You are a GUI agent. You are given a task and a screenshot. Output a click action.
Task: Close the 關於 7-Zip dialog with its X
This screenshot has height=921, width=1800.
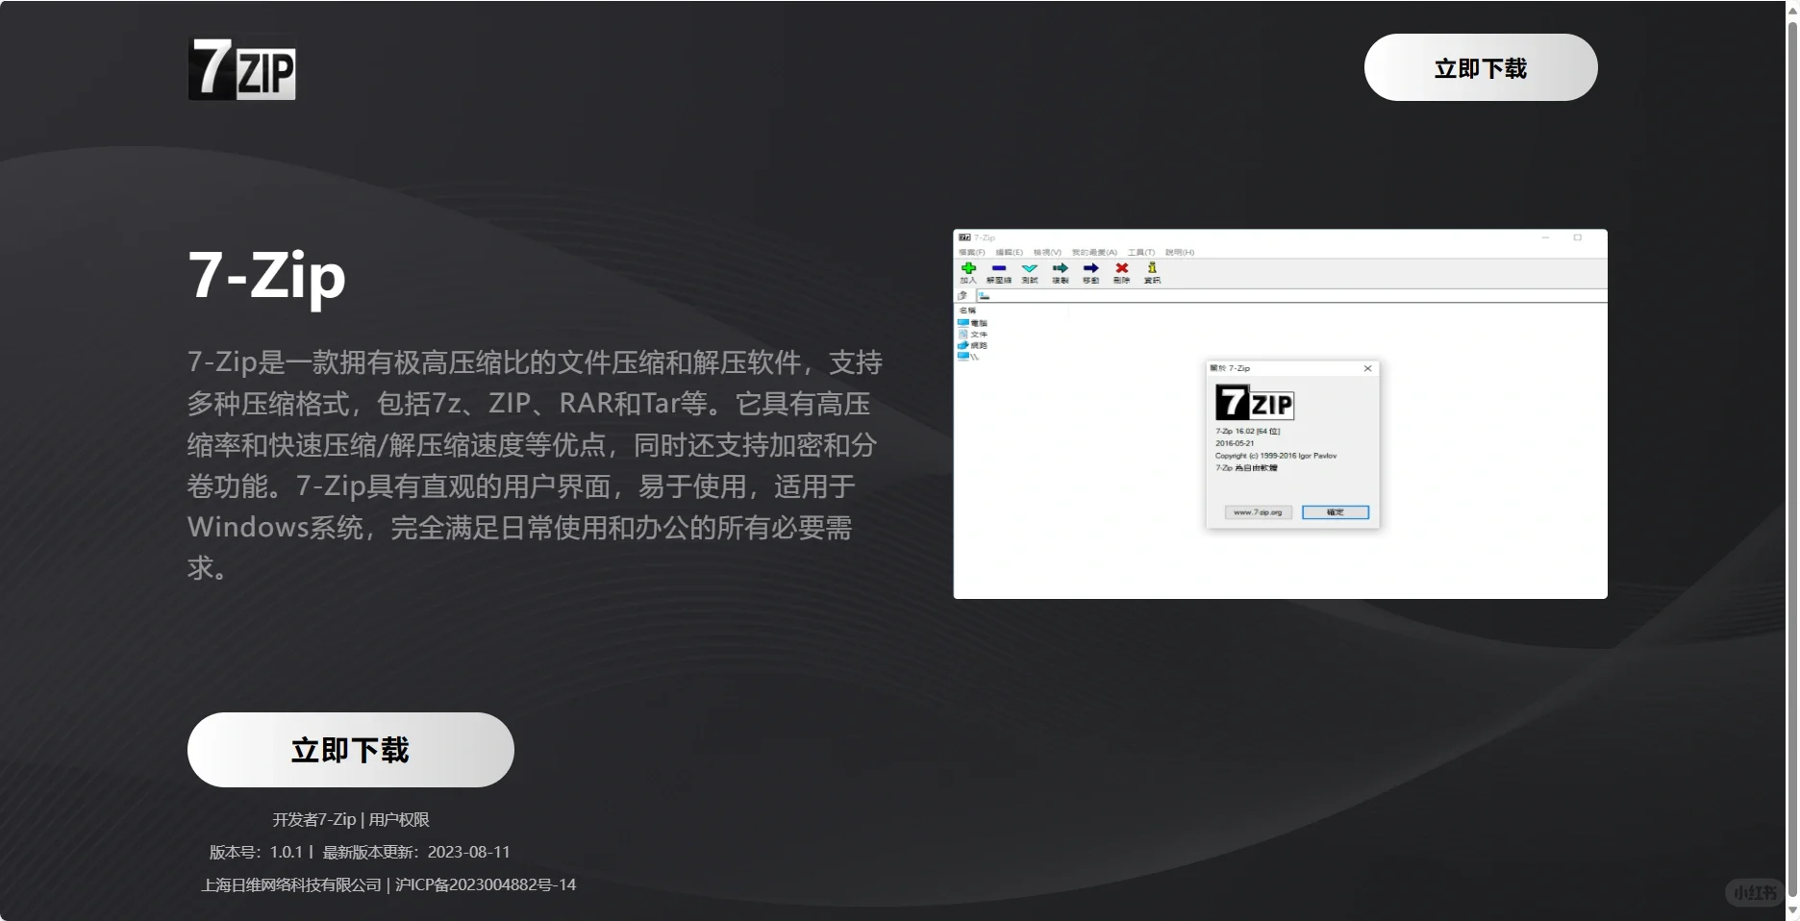(x=1367, y=368)
